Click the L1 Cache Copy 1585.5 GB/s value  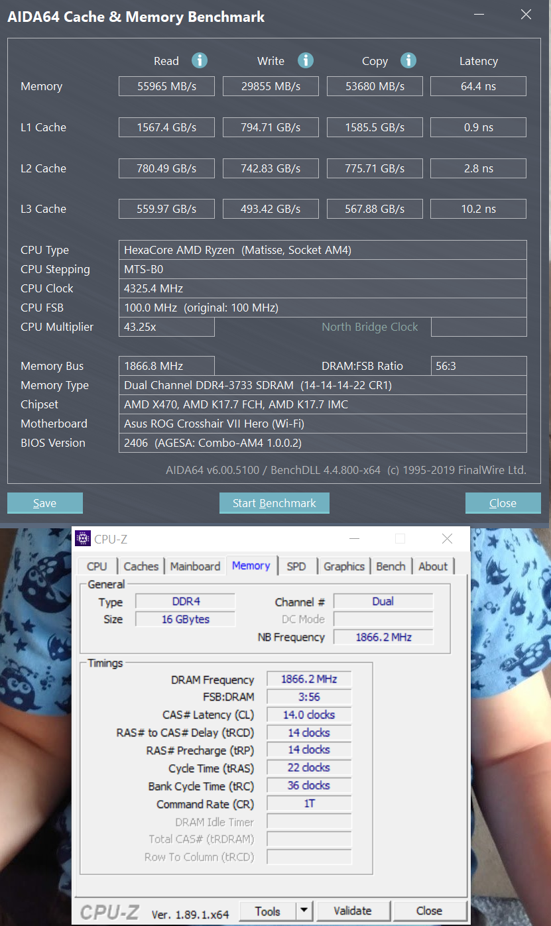click(x=375, y=127)
